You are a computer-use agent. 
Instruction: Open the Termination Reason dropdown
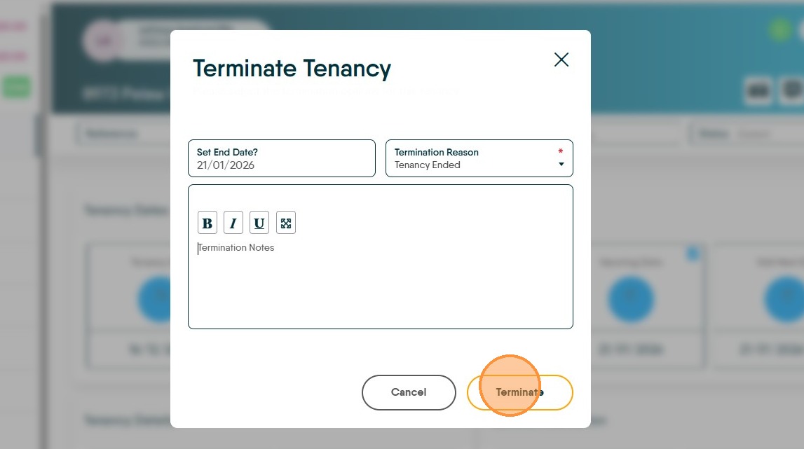point(479,158)
